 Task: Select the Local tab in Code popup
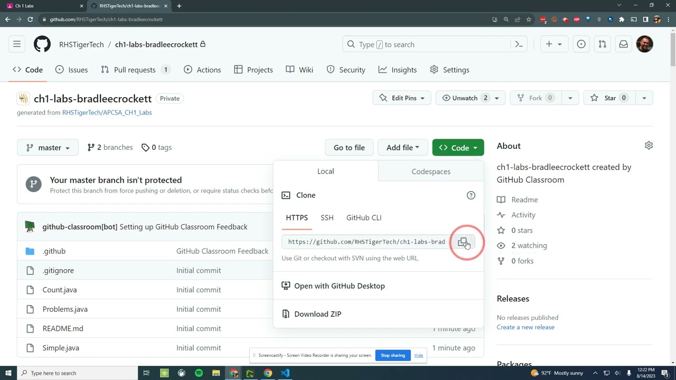pyautogui.click(x=325, y=172)
